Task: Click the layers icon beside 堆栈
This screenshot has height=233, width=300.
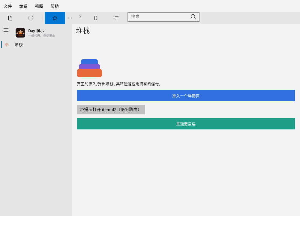Action: click(x=7, y=45)
